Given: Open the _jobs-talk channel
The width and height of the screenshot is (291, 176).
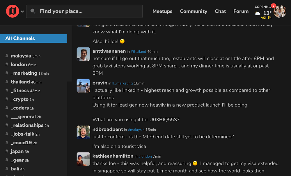Looking at the screenshot, I should (23, 134).
